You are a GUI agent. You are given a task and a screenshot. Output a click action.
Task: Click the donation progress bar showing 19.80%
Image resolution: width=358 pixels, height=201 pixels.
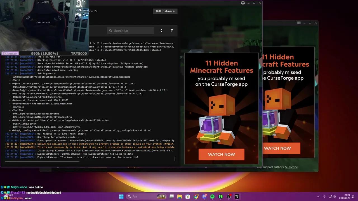coord(45,53)
